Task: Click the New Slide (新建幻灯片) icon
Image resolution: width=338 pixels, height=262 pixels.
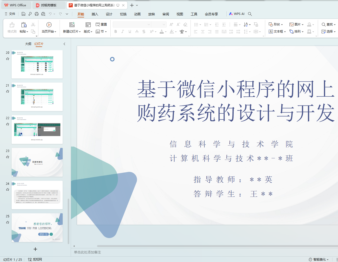Action: click(x=72, y=25)
